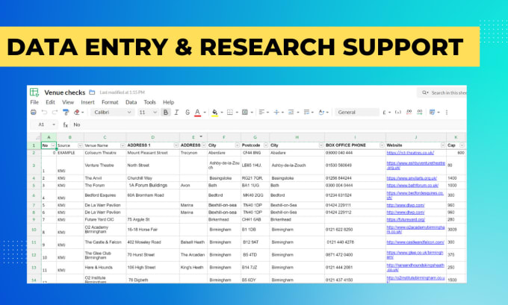Redo the last undone action
508x305 pixels.
(x=55, y=113)
